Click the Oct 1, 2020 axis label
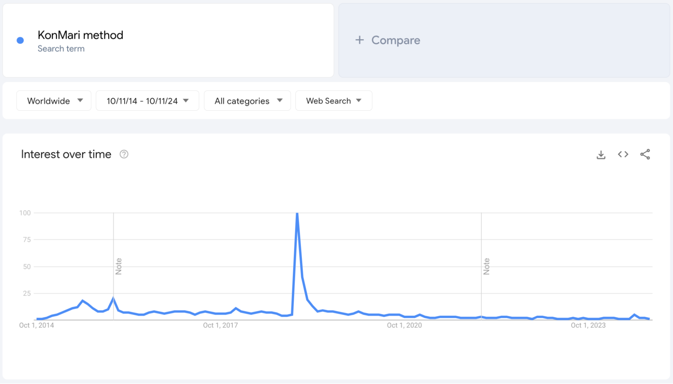This screenshot has height=384, width=673. click(404, 325)
